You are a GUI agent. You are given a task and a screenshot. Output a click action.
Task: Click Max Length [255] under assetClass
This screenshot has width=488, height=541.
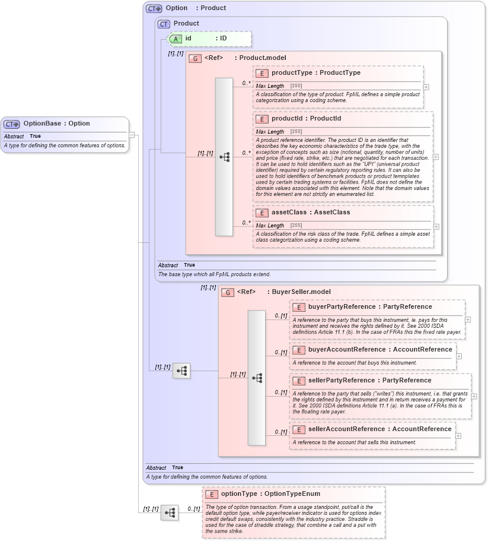(x=279, y=226)
